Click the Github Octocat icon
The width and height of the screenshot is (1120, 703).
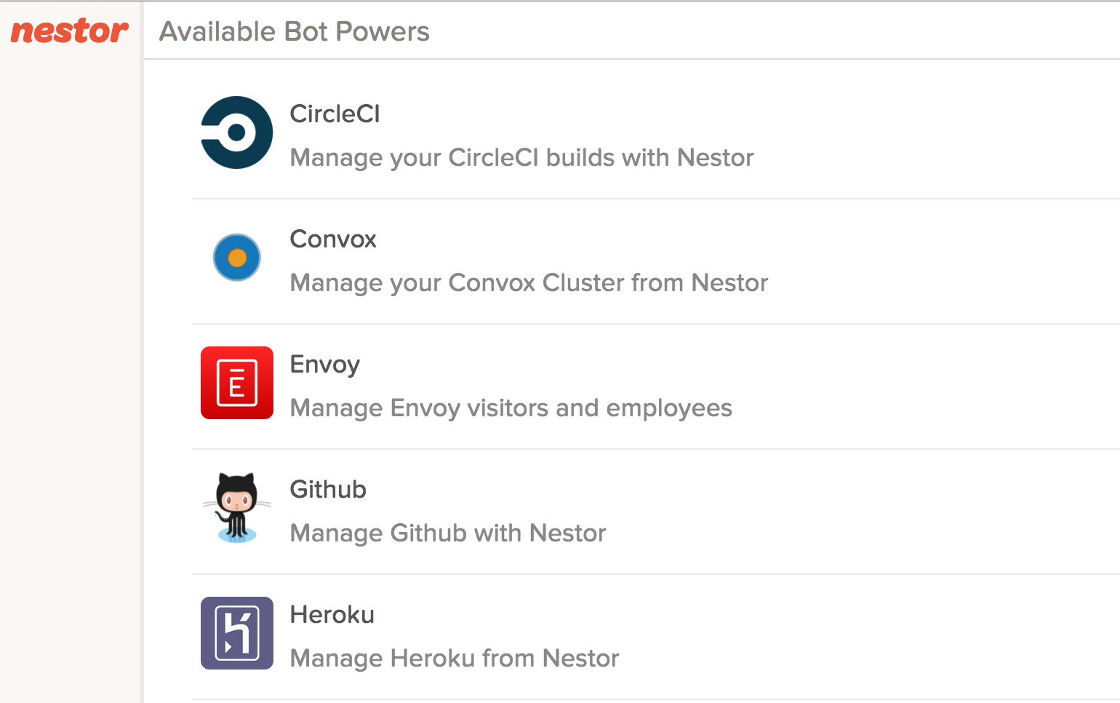pyautogui.click(x=237, y=508)
